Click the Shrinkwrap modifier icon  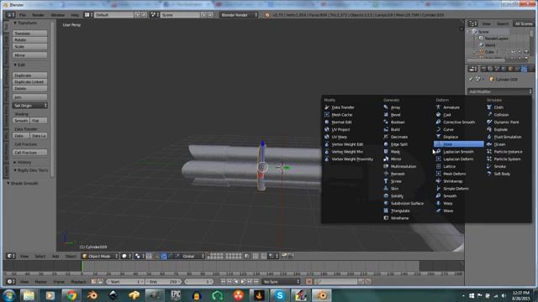[x=438, y=181]
